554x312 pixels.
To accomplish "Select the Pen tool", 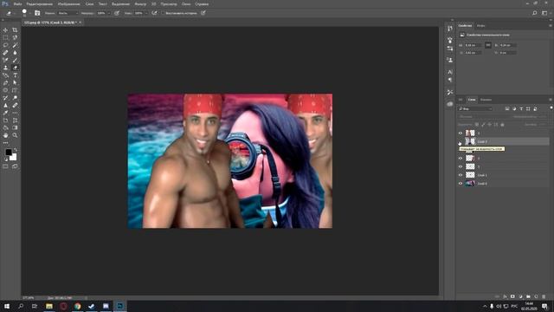I will [5, 83].
